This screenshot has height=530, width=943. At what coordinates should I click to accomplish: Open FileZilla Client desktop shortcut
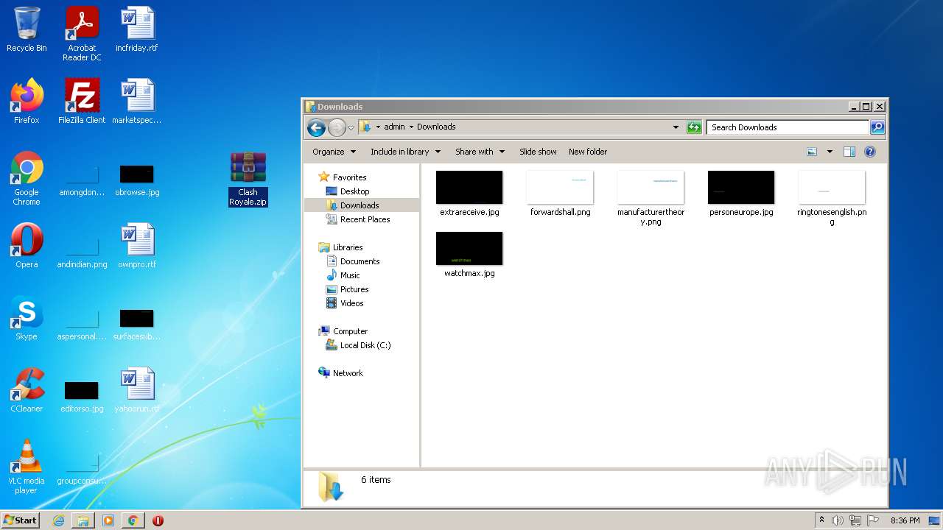pos(82,101)
